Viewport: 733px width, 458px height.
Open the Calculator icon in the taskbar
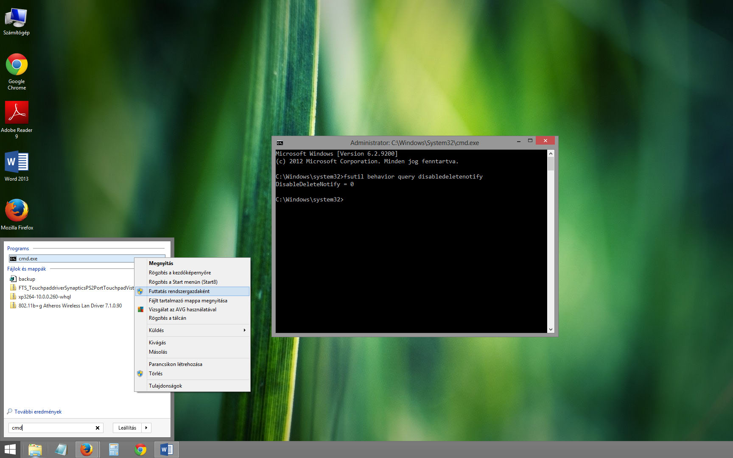113,450
